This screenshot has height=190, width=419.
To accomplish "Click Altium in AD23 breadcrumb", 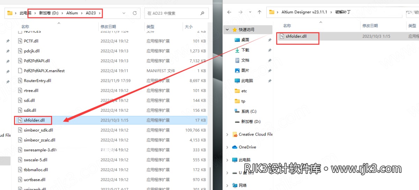I will [x=72, y=13].
